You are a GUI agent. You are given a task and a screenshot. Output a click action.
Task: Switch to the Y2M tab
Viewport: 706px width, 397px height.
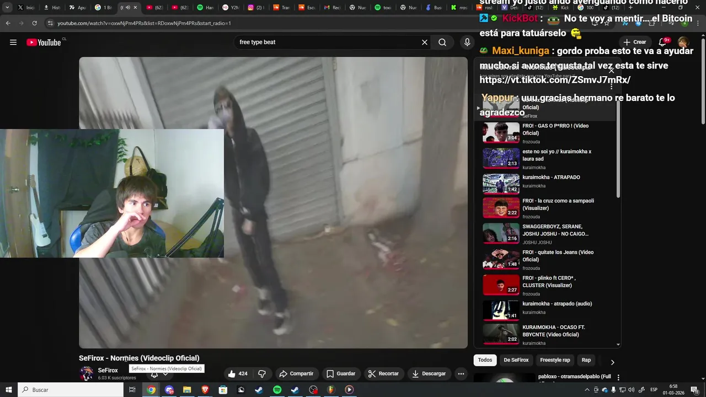pyautogui.click(x=231, y=8)
